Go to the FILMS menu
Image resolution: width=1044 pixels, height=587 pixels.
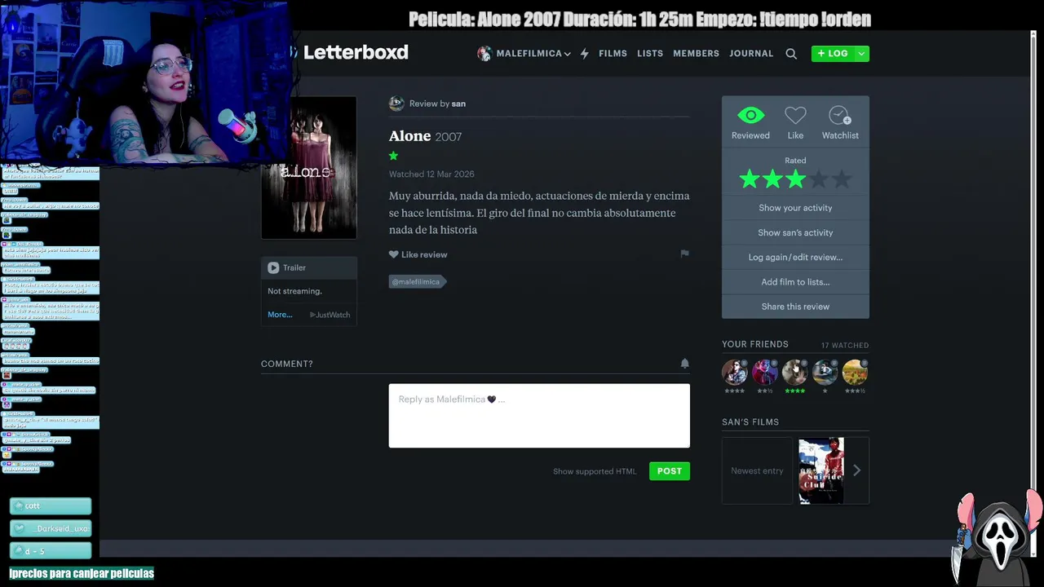[613, 54]
